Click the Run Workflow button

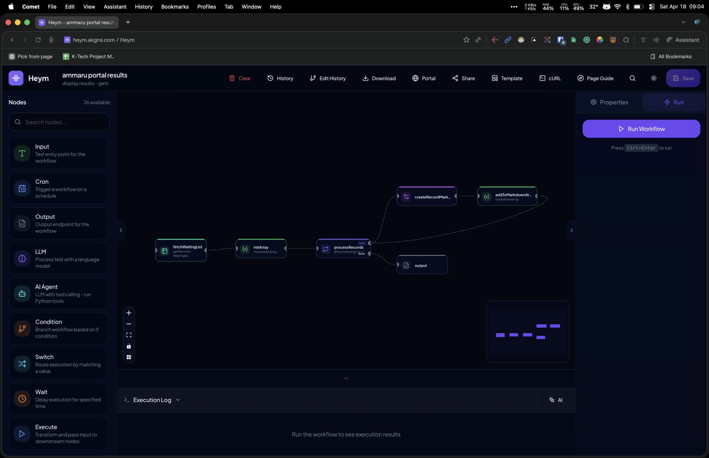pyautogui.click(x=641, y=128)
